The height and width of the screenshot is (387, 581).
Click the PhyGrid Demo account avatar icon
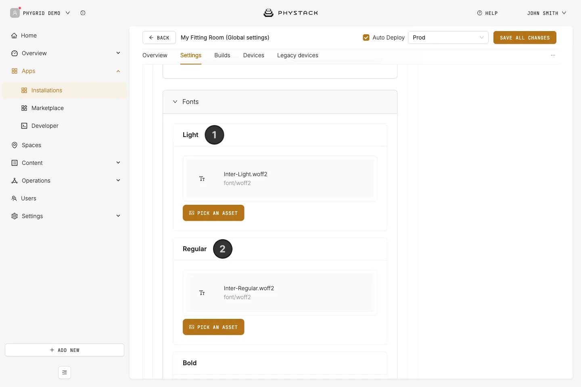[x=15, y=13]
